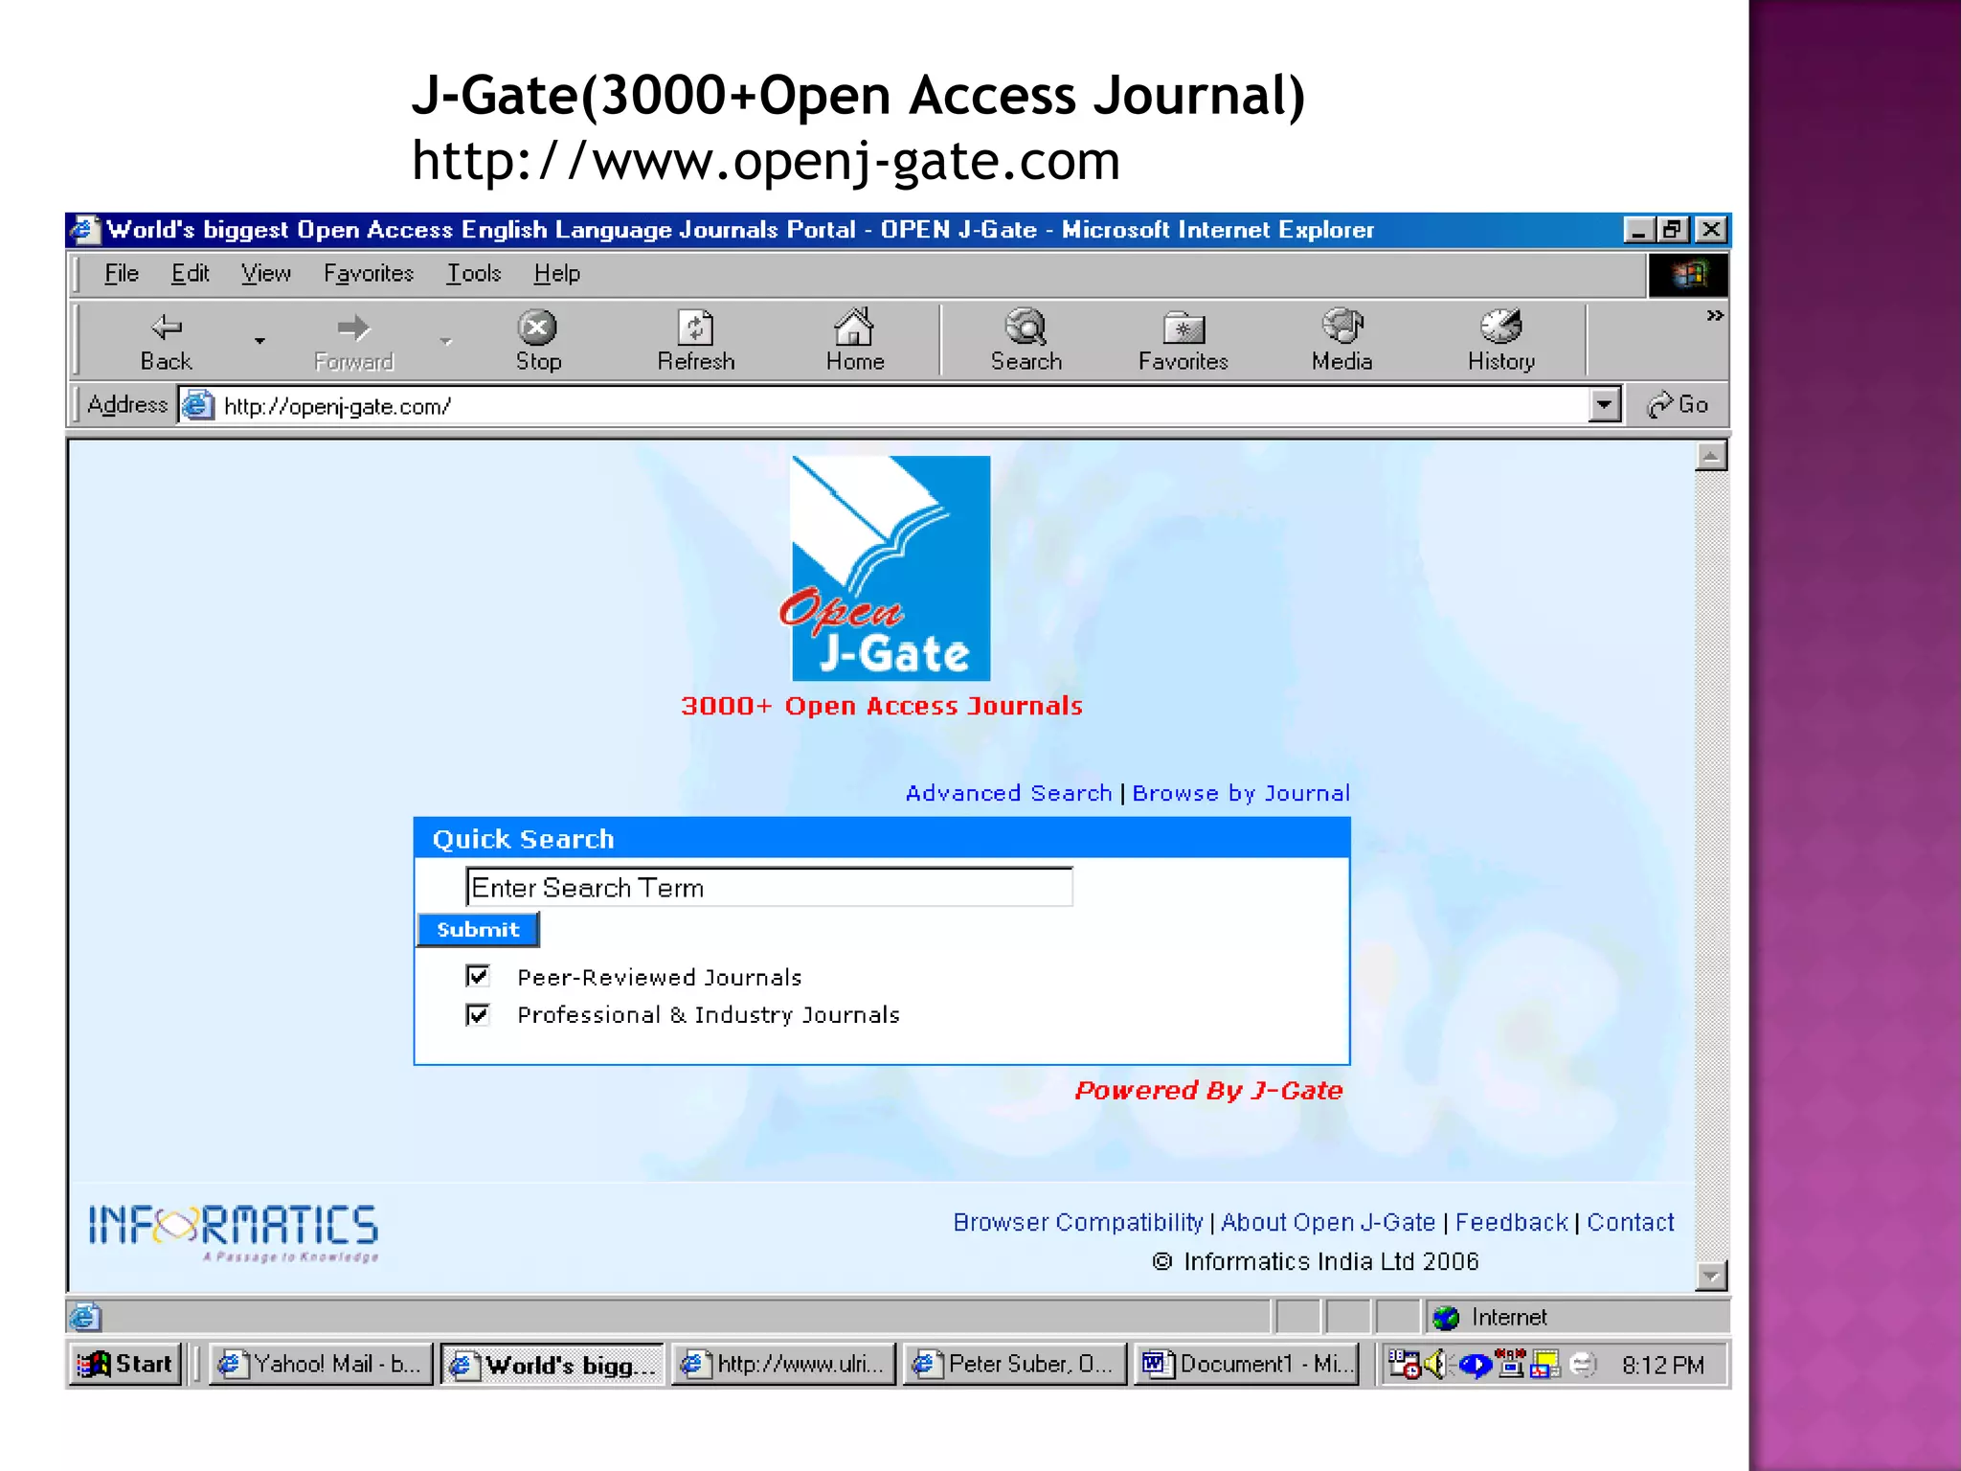Open the History toolbar icon
The height and width of the screenshot is (1471, 1961).
pyautogui.click(x=1500, y=327)
